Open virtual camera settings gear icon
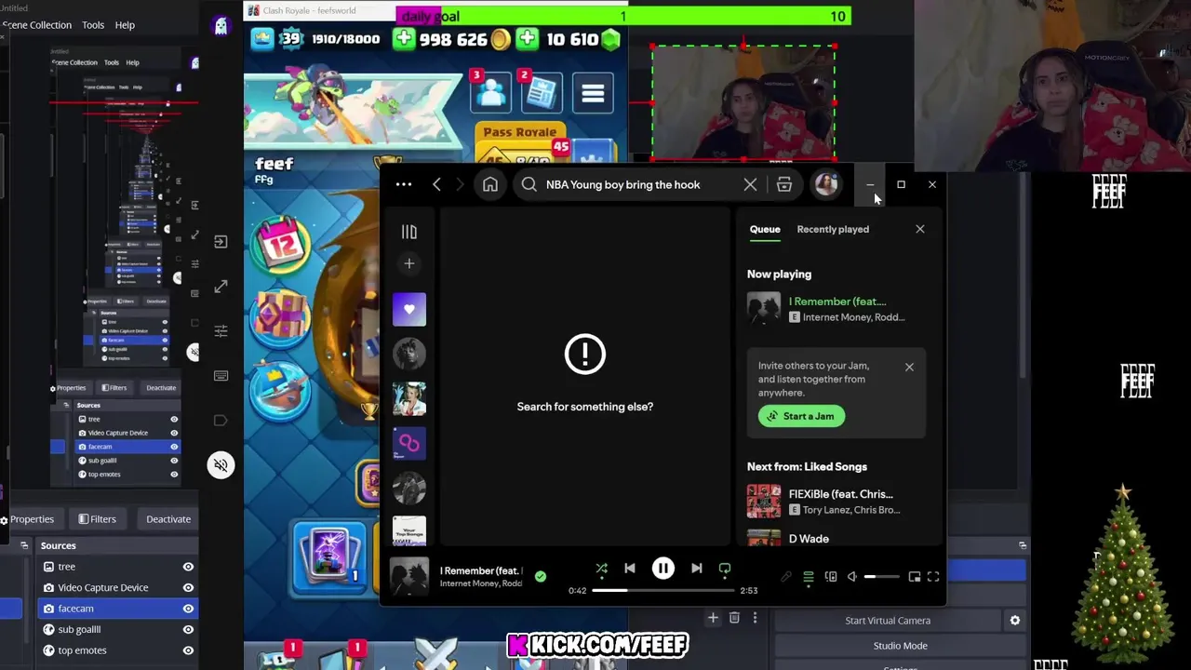Screen dimensions: 1191x670 (x=1015, y=621)
